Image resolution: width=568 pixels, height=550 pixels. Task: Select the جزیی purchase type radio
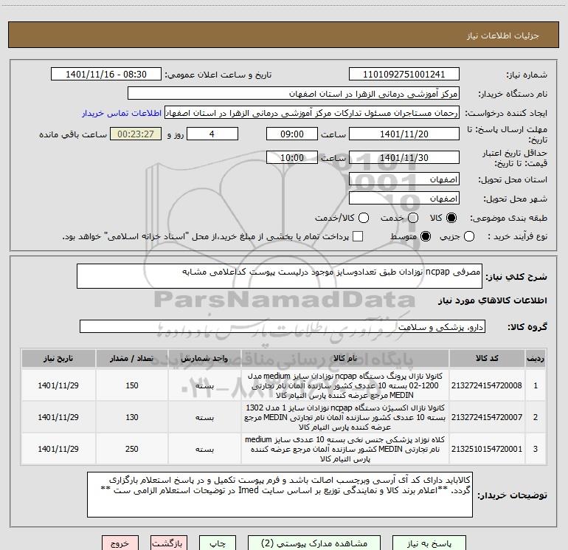(468, 237)
